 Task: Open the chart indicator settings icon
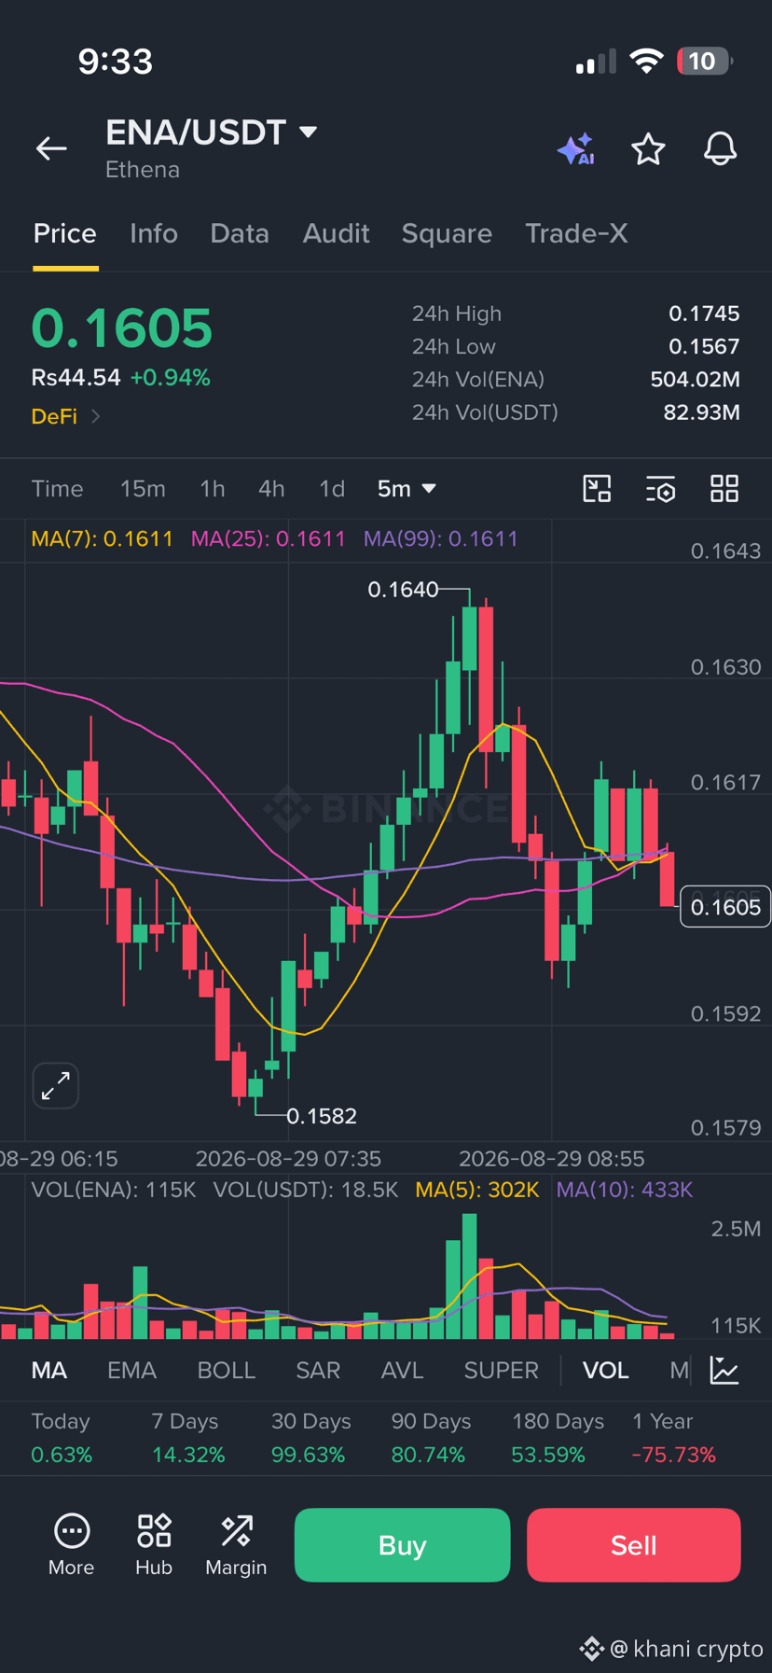click(x=660, y=489)
